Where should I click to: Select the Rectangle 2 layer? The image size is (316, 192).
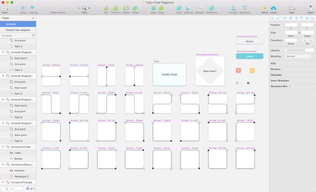(x=18, y=176)
